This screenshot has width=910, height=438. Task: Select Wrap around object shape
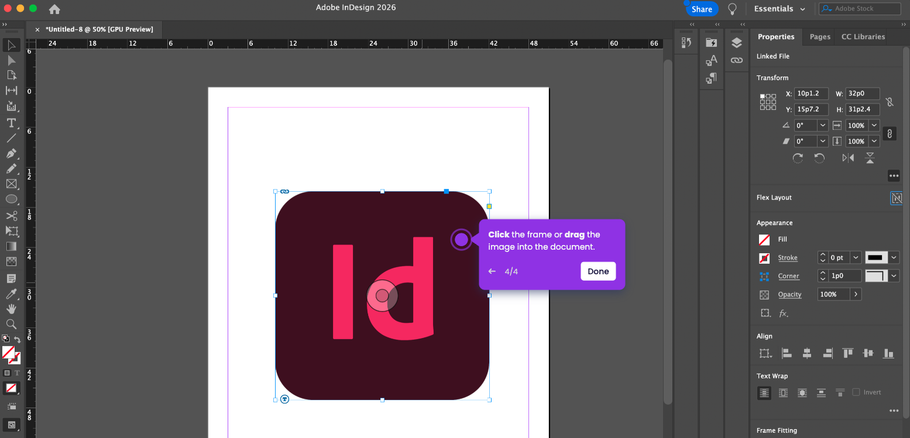(802, 393)
